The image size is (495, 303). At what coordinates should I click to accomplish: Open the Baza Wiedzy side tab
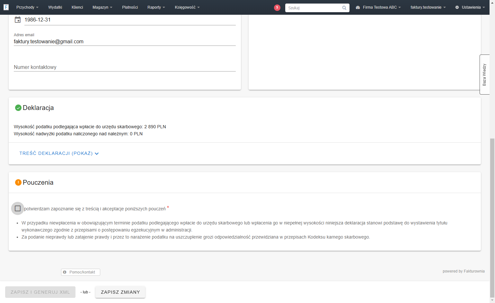(484, 75)
